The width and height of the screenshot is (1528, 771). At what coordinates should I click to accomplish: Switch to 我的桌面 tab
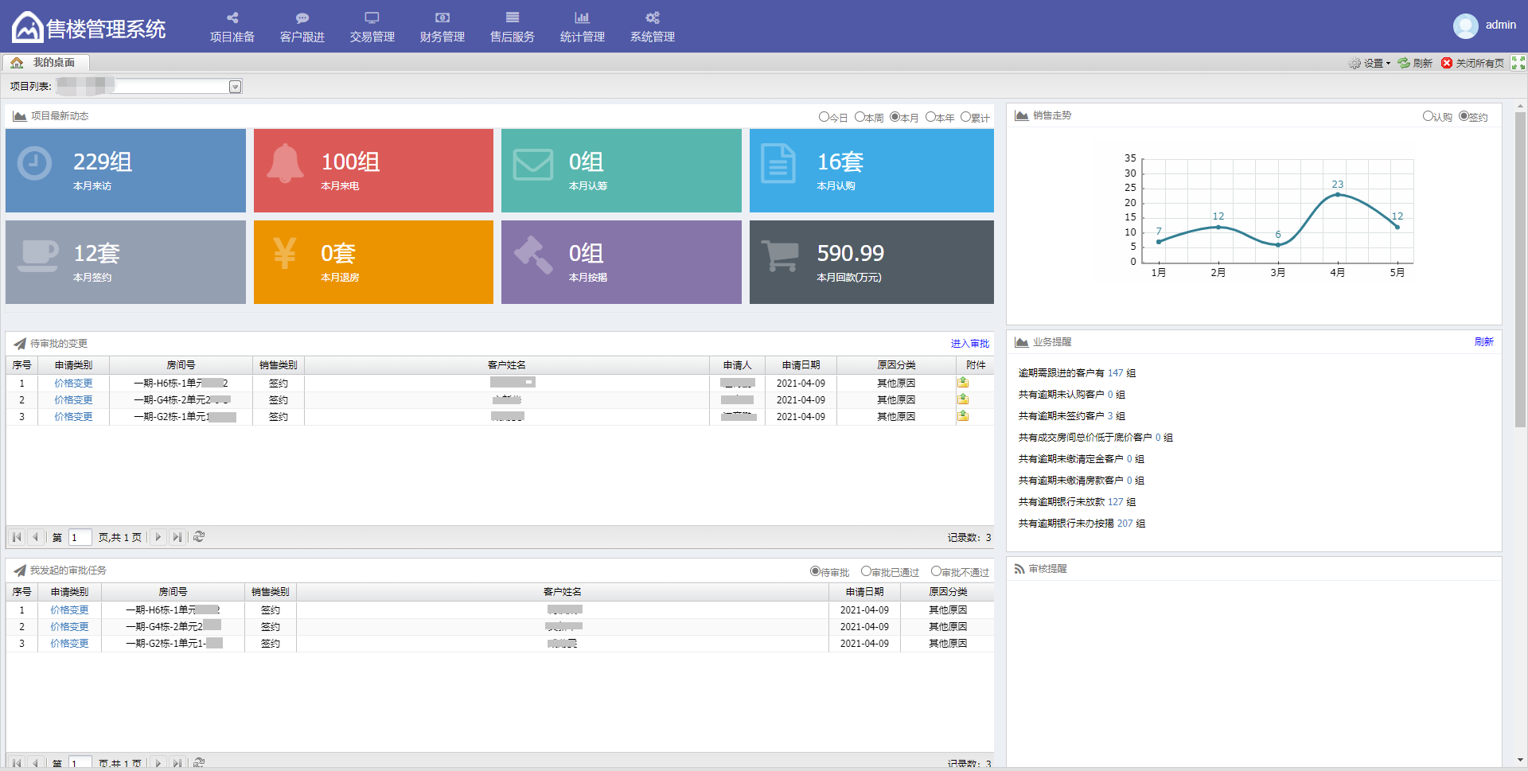pyautogui.click(x=46, y=63)
